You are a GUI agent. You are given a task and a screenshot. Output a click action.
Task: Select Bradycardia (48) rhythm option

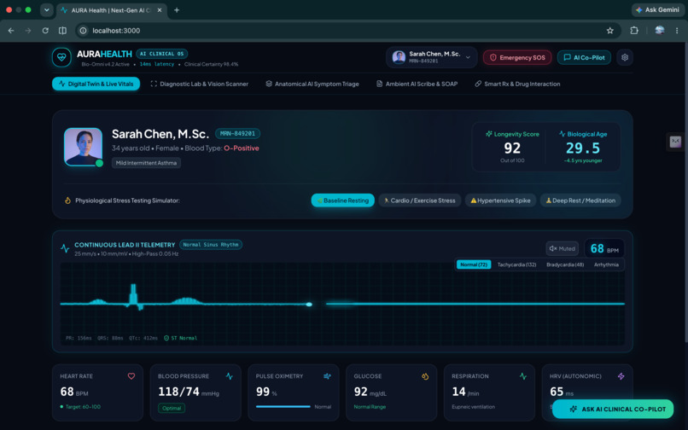tap(565, 264)
